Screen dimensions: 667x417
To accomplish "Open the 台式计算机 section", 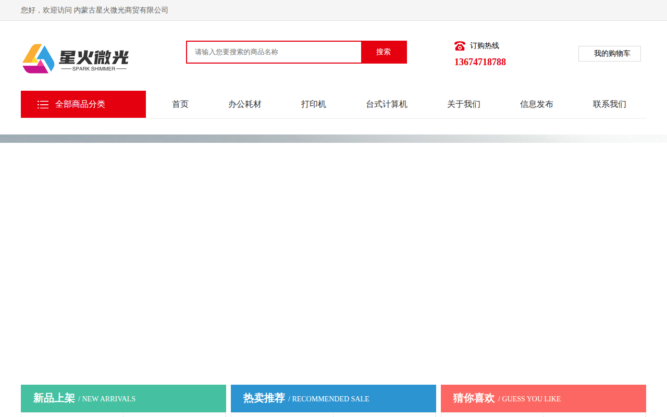I will pyautogui.click(x=387, y=104).
